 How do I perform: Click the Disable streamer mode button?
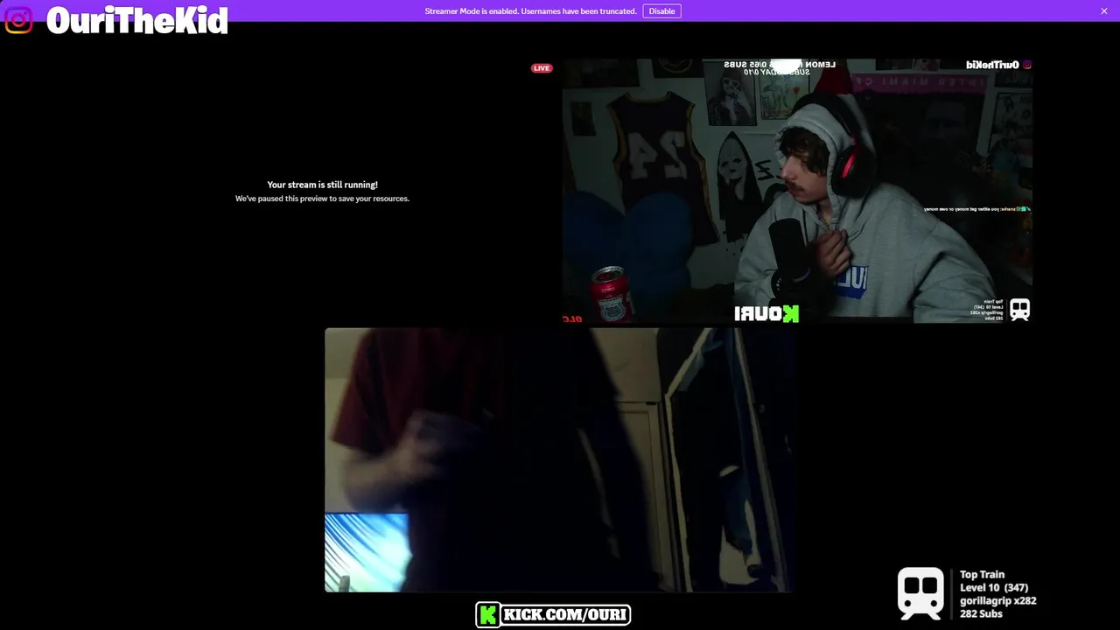(x=661, y=11)
